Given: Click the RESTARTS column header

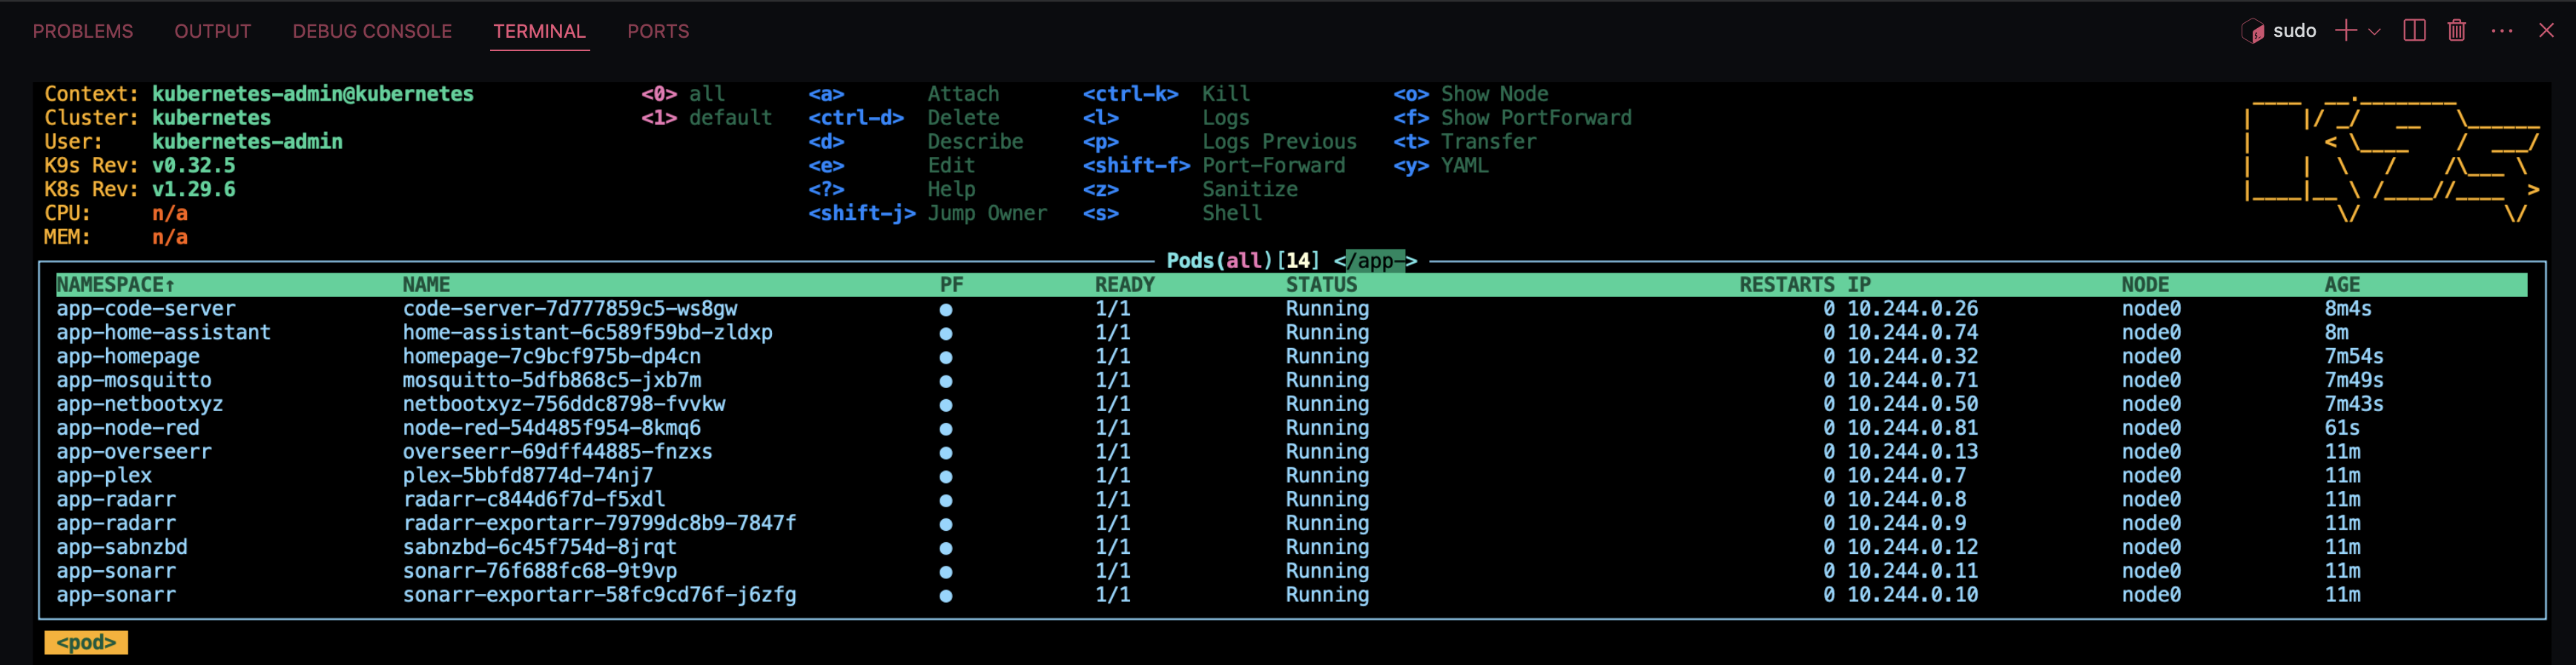Looking at the screenshot, I should coord(1787,284).
